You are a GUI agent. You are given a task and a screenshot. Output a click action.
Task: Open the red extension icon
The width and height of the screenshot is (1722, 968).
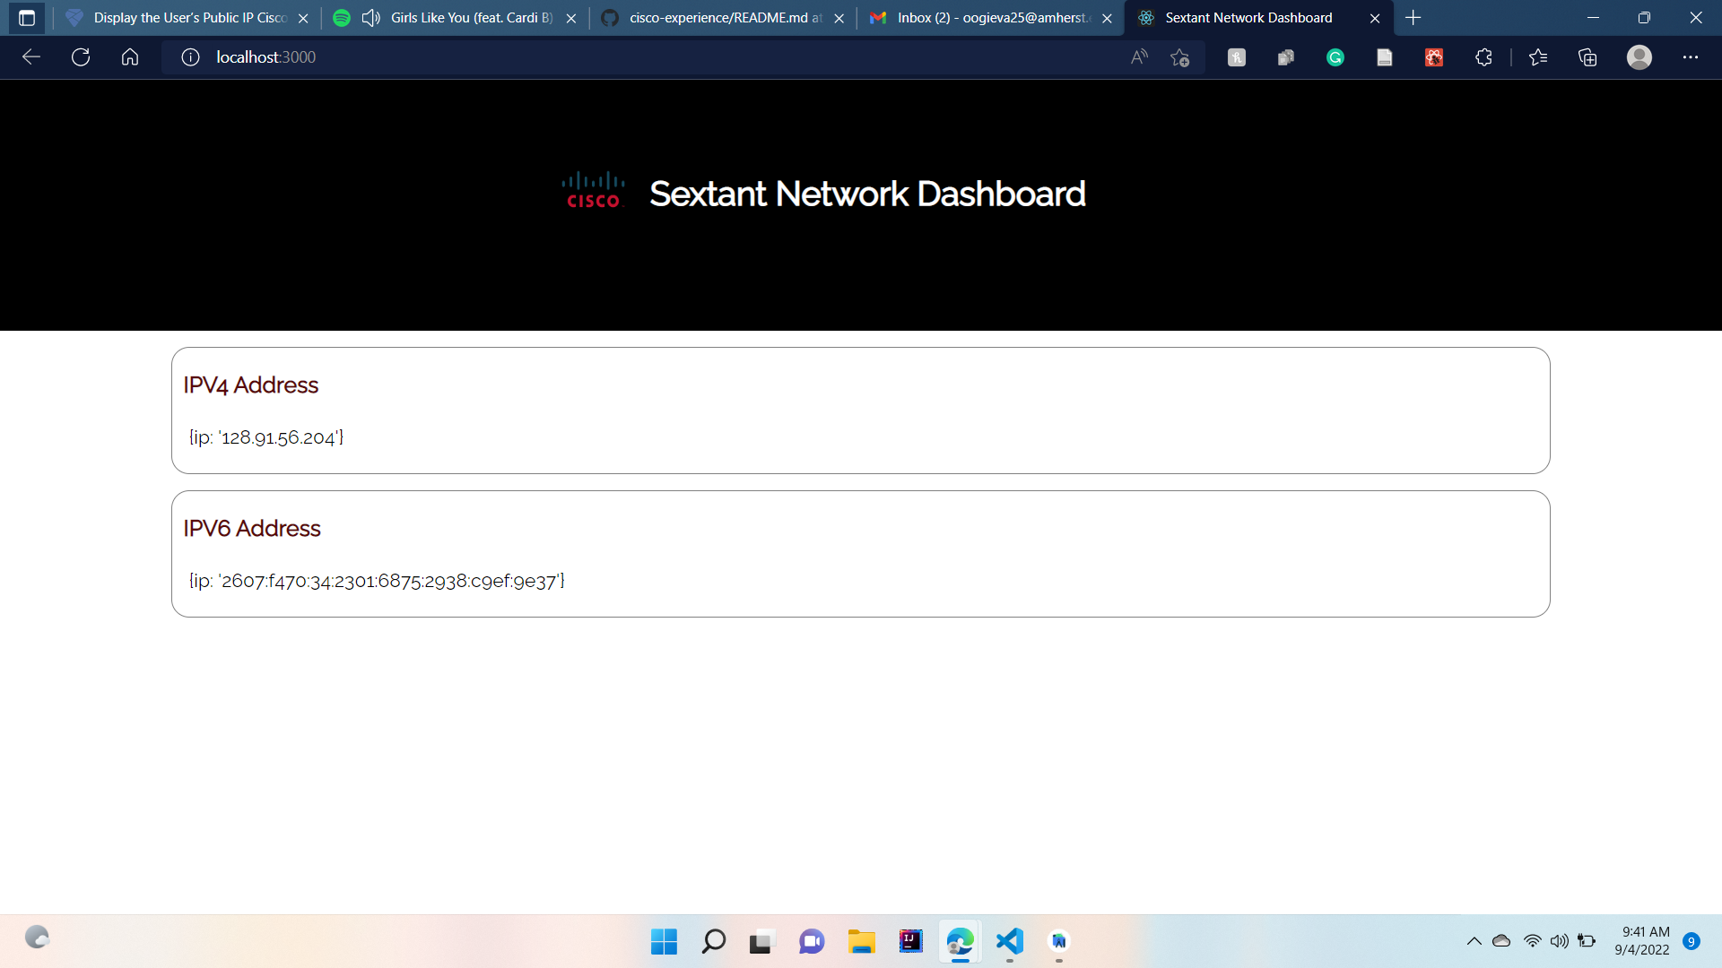pyautogui.click(x=1434, y=57)
